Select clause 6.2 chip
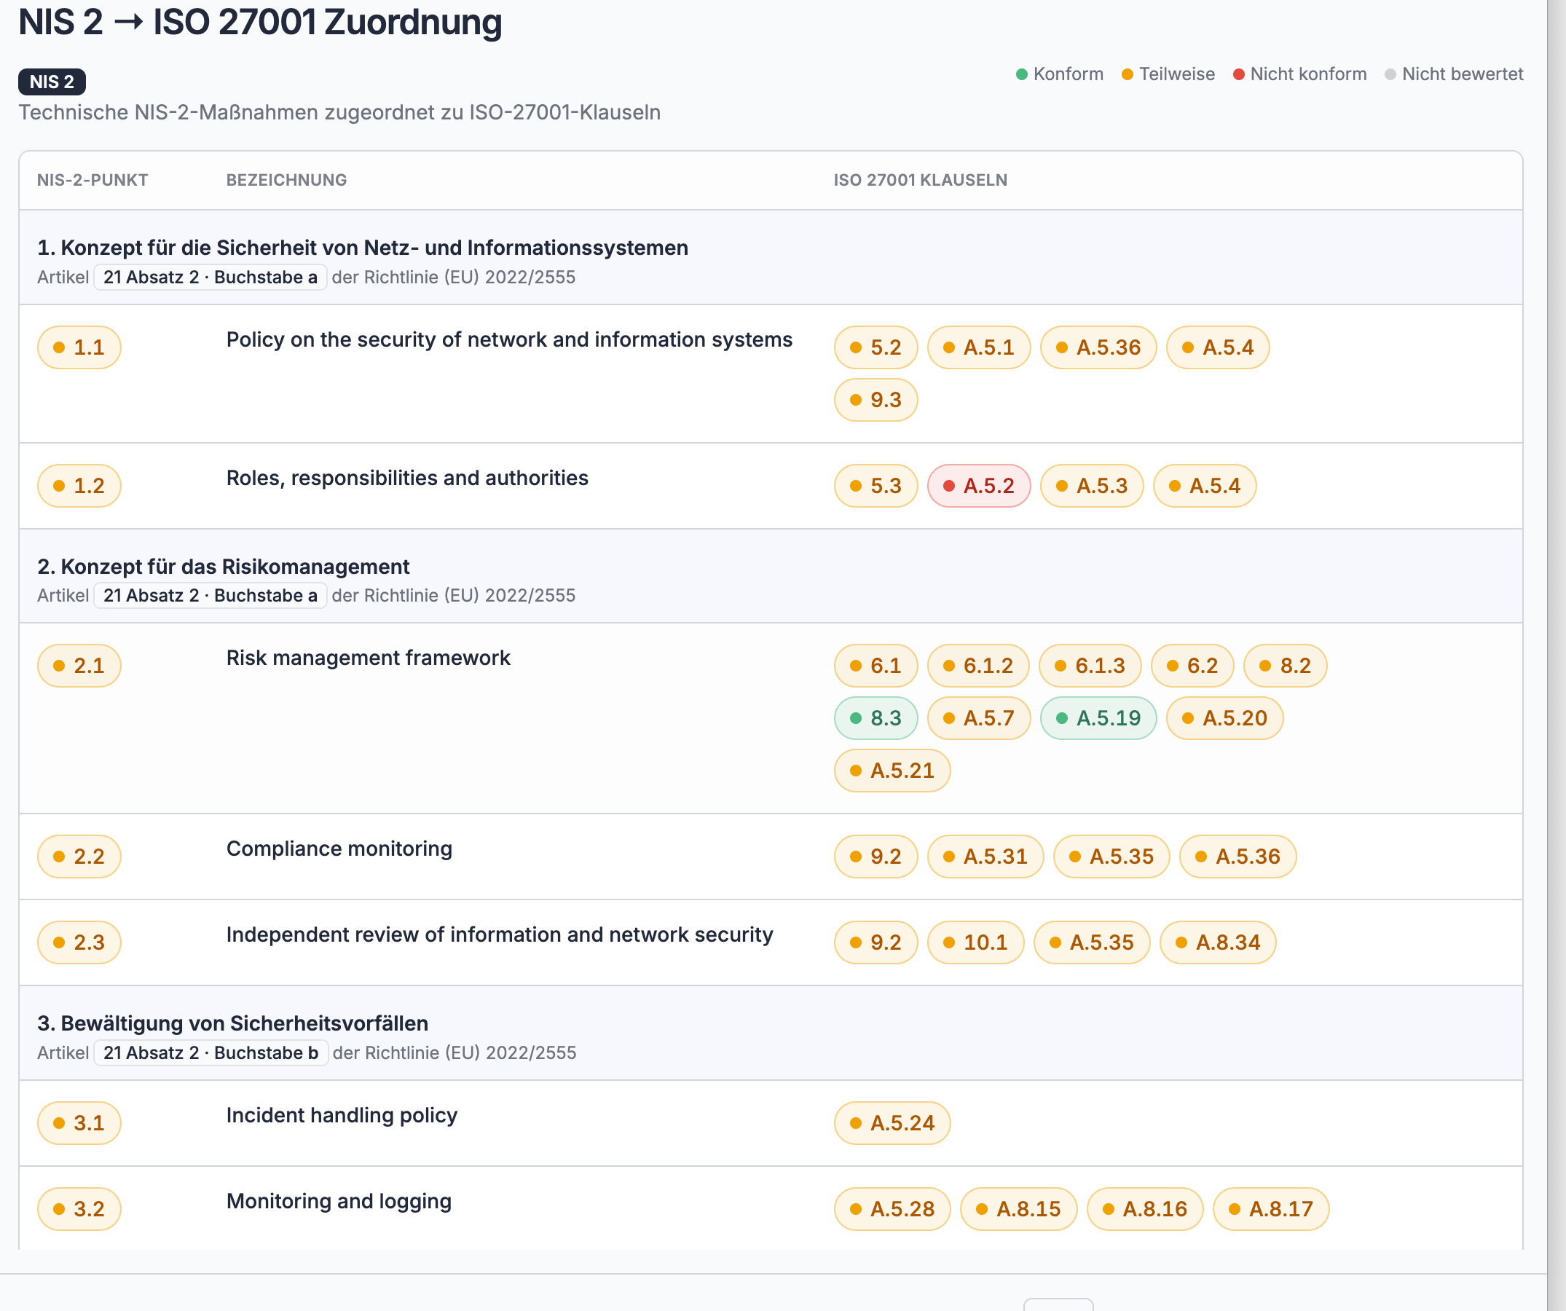 pos(1193,666)
